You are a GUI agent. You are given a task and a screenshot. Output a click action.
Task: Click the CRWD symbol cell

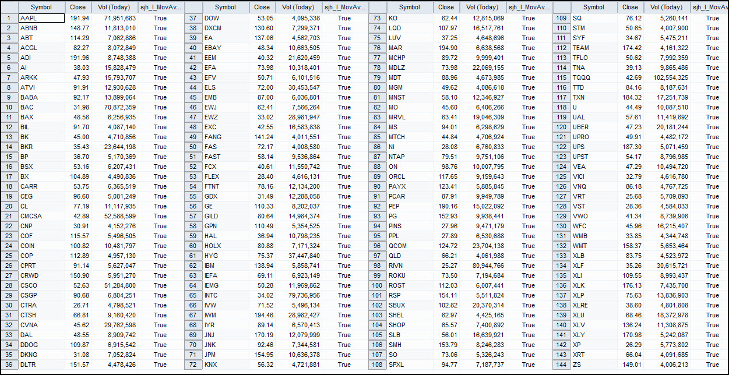pos(41,275)
